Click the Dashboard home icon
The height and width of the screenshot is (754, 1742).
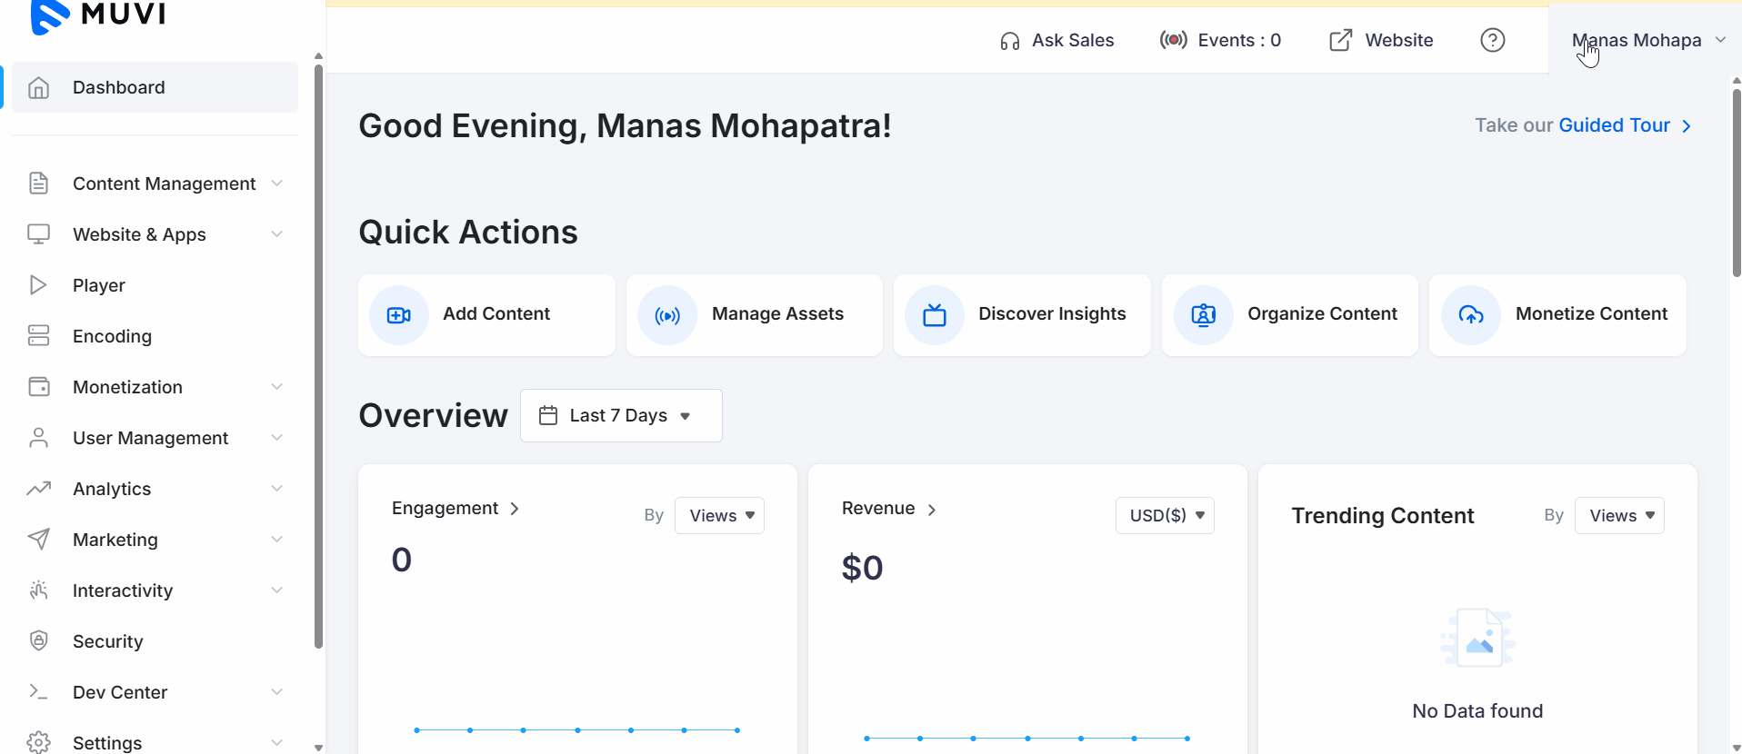coord(38,87)
